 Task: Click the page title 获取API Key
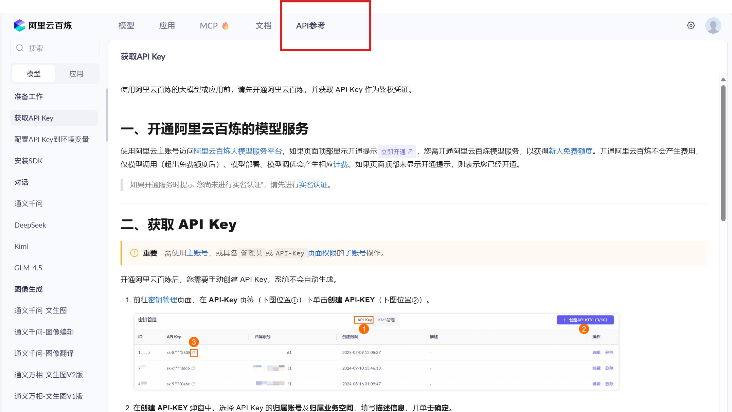click(143, 57)
